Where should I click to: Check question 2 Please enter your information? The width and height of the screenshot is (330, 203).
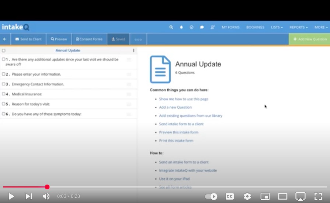[x=4, y=74]
